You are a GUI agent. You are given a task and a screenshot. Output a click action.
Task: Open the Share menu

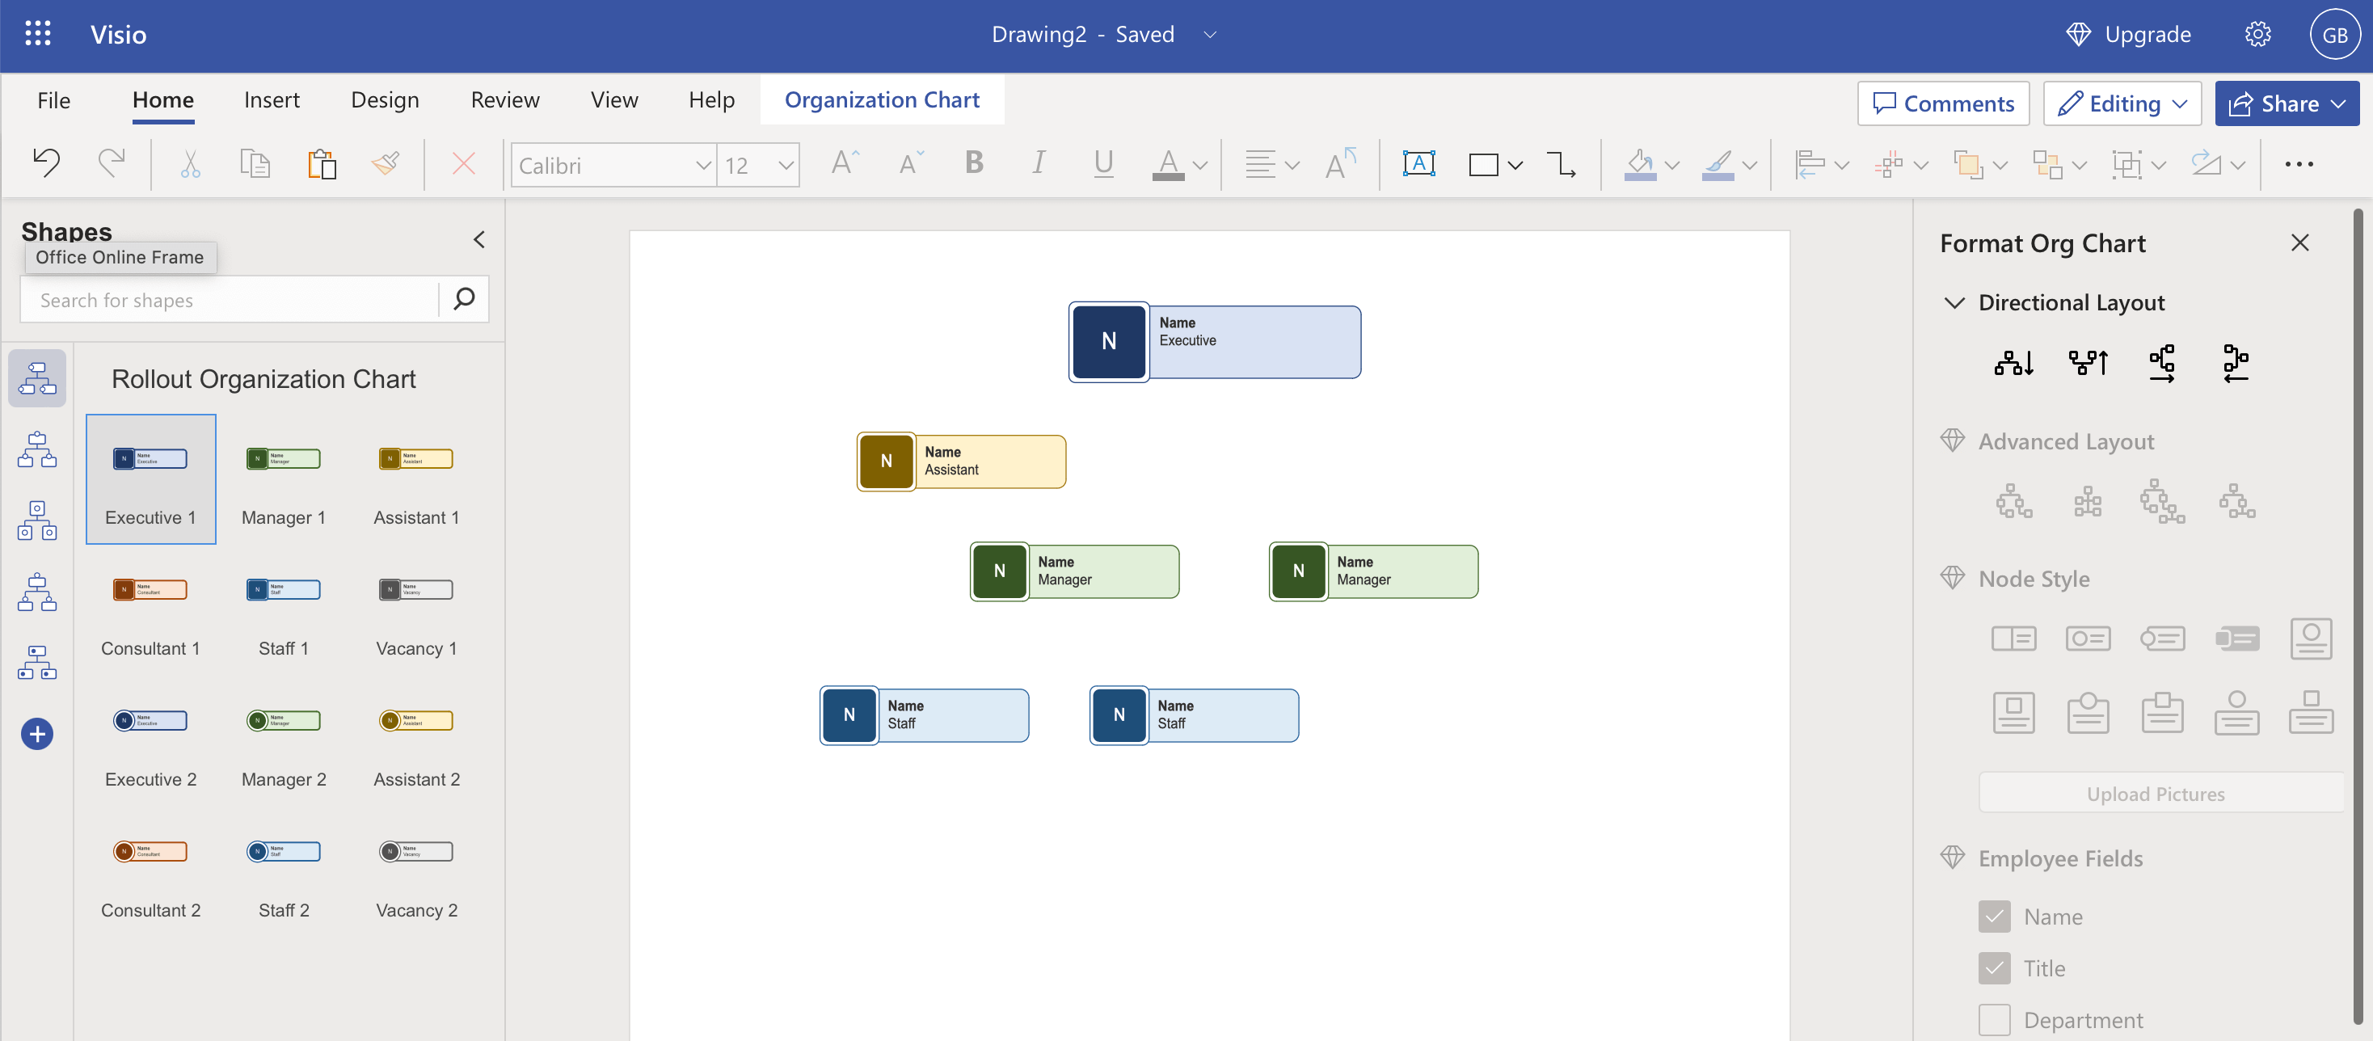click(x=2287, y=103)
